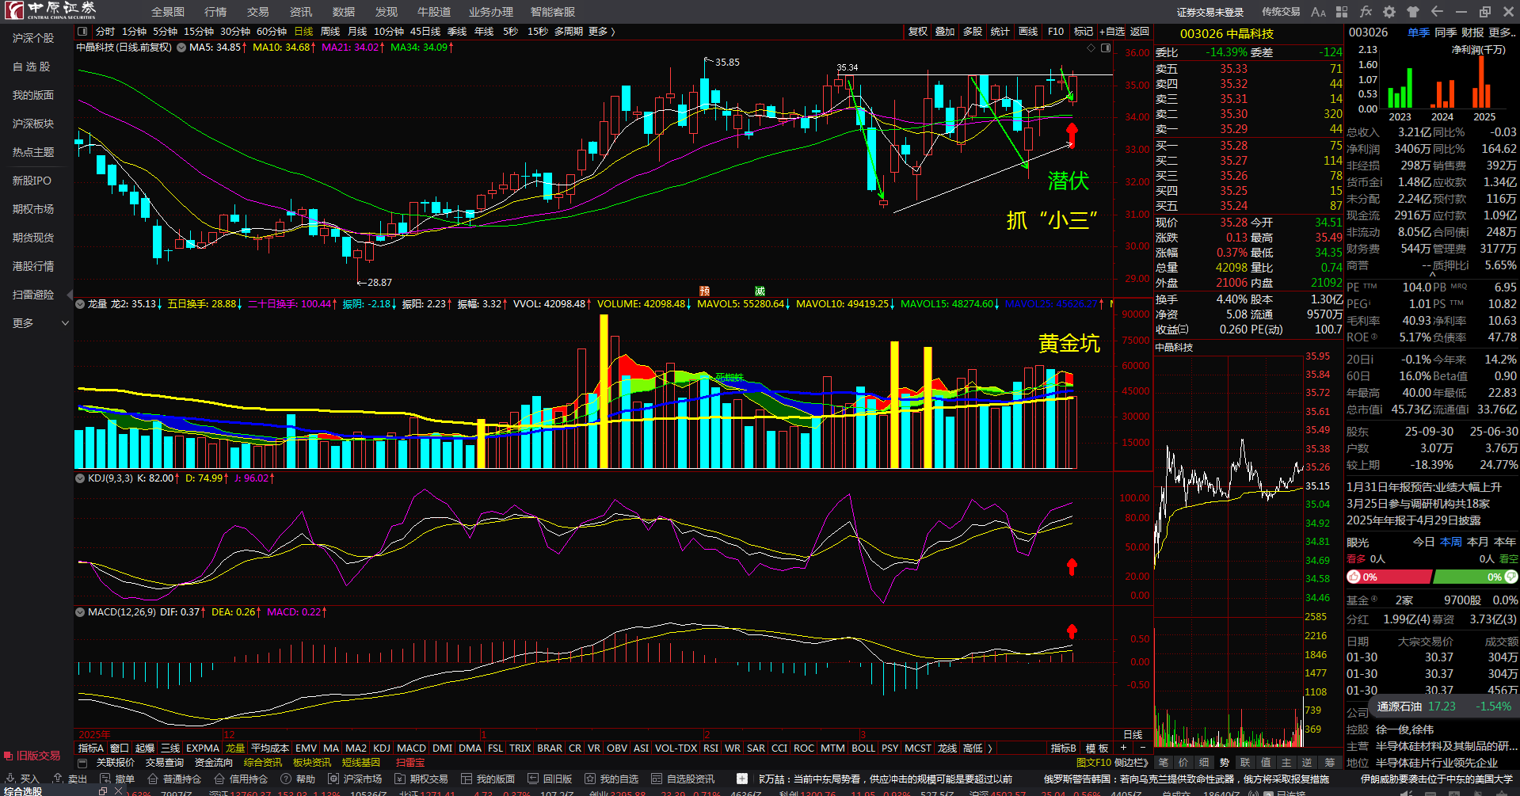Image resolution: width=1520 pixels, height=796 pixels.
Task: Toggle the MACD panel header circle
Action: pyautogui.click(x=80, y=611)
